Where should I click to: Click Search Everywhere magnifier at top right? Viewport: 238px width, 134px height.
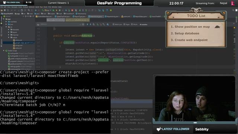point(233,10)
